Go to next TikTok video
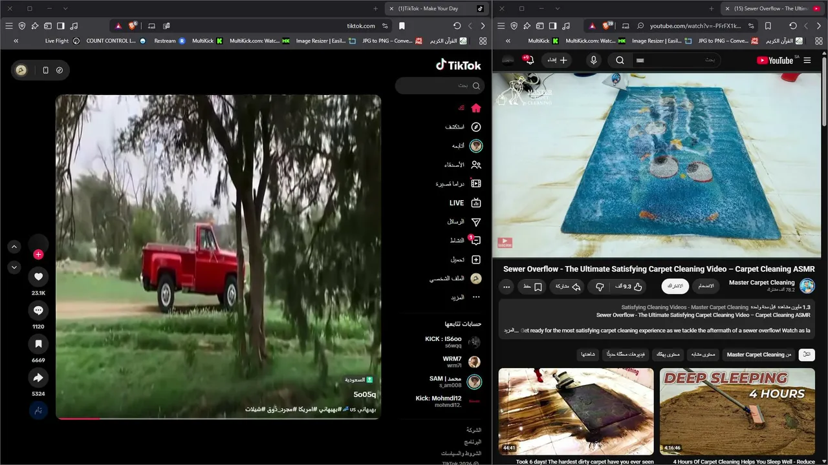Image resolution: width=828 pixels, height=465 pixels. point(14,267)
